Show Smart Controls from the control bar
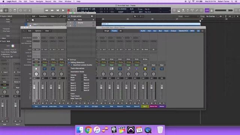 click(21, 10)
